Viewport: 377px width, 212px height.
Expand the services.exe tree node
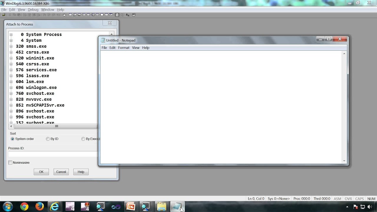coord(11,70)
